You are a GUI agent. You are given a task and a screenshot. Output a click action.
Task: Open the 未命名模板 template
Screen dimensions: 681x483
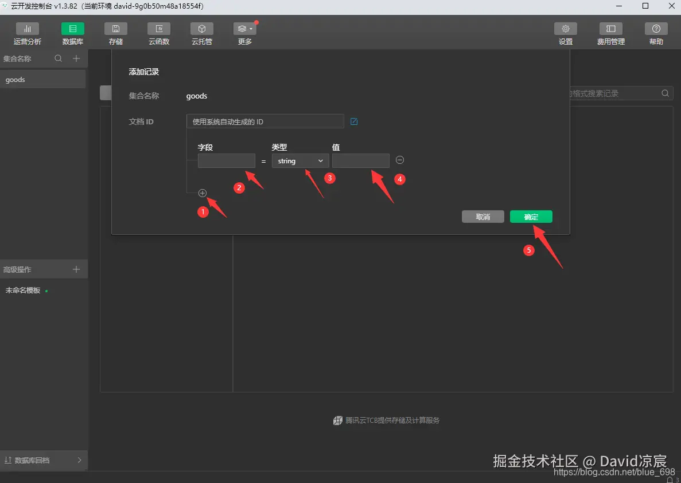tap(22, 290)
